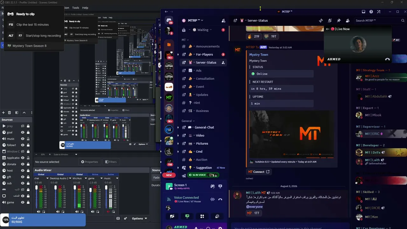
Task: Unlock the sub source in OBS
Action: 28,183
